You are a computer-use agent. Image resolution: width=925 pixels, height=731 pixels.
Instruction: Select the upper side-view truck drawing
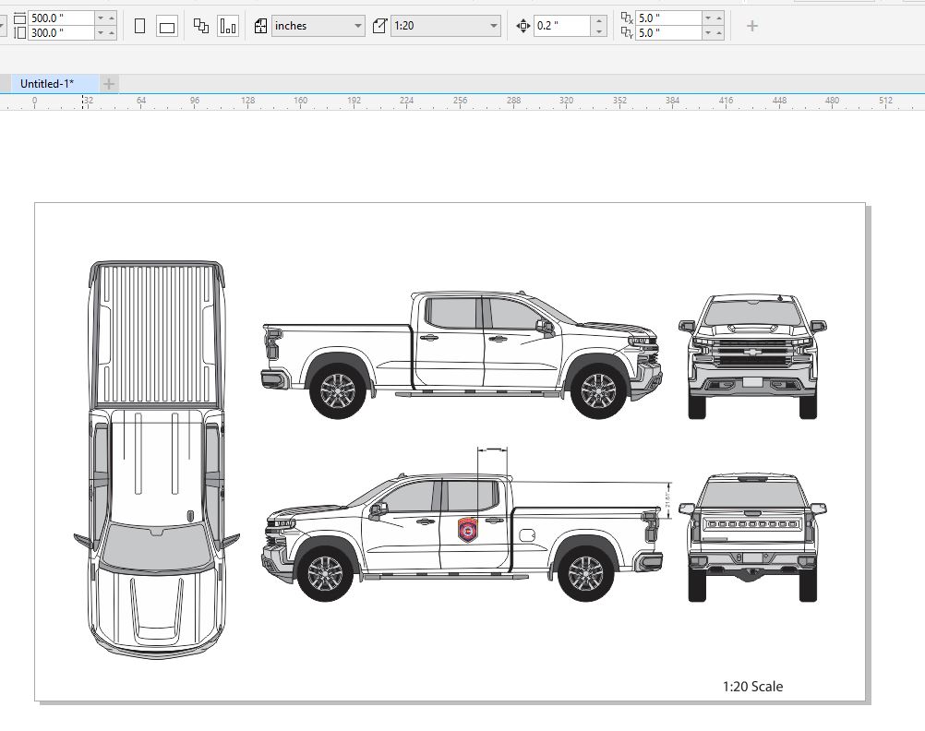tap(462, 354)
